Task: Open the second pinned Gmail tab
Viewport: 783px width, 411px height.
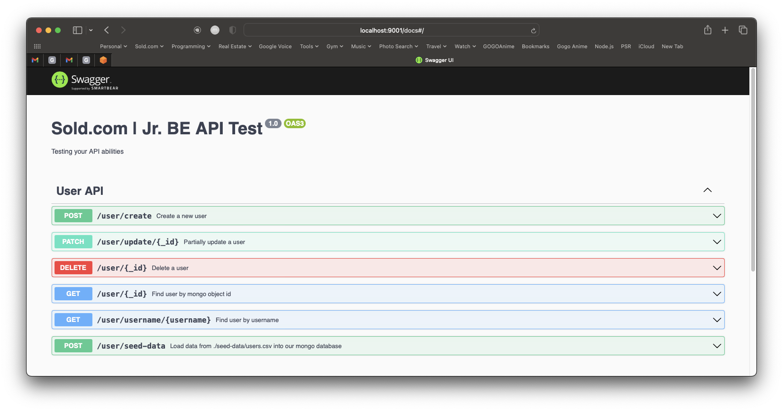Action: (x=69, y=60)
